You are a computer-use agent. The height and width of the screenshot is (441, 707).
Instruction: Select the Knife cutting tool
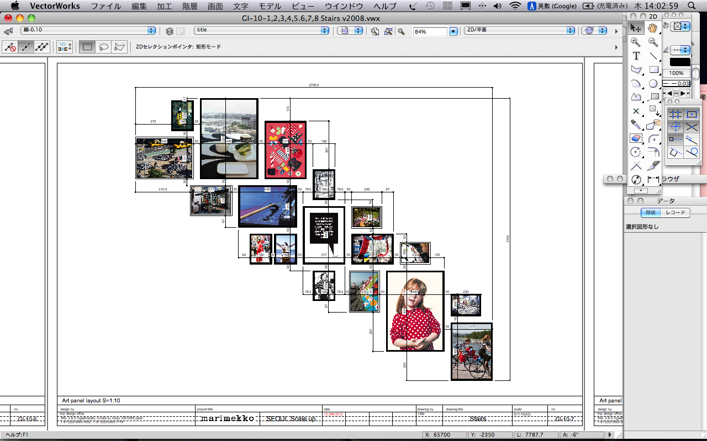coord(653,166)
